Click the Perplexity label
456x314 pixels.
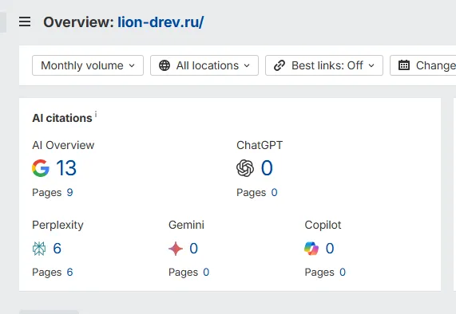click(57, 226)
